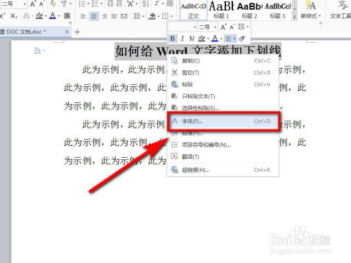Click the Clear Formatting eraser icon
Image resolution: width=351 pixels, height=263 pixels.
pos(53,4)
